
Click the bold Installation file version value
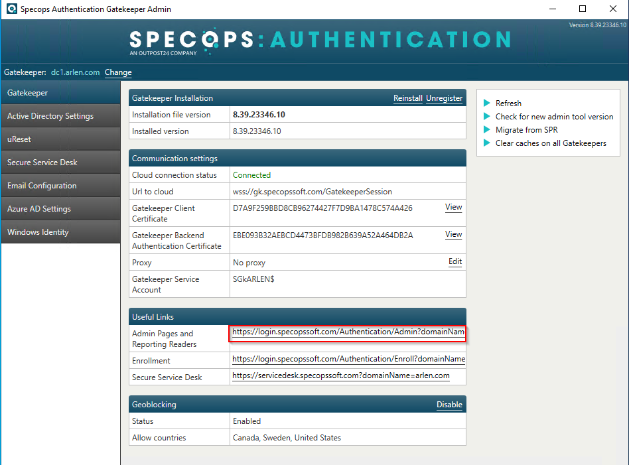[x=259, y=115]
